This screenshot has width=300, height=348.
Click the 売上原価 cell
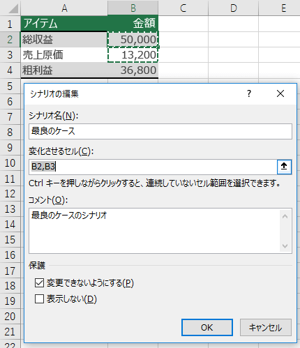click(x=64, y=55)
